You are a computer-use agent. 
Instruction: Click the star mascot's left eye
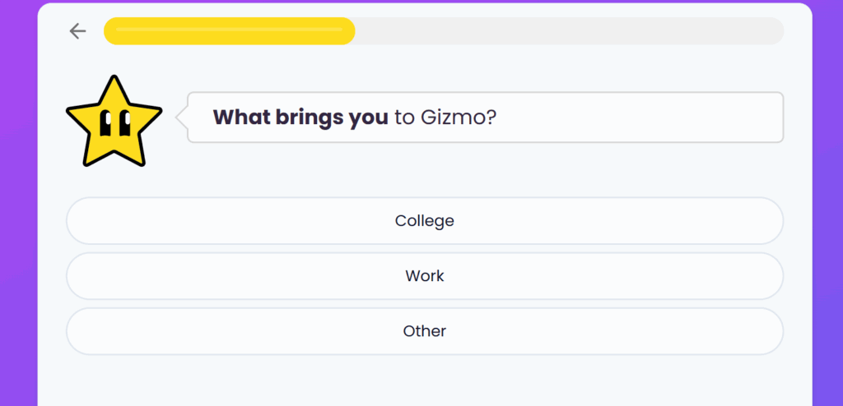105,122
